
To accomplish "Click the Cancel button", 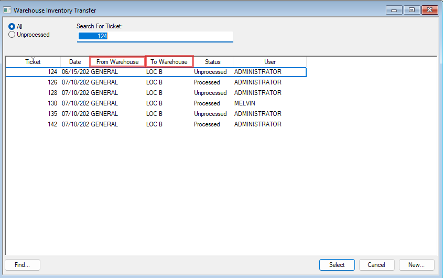I will click(x=376, y=265).
